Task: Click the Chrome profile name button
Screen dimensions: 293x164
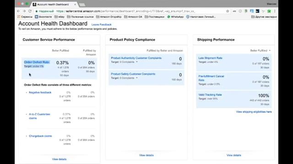Action: 271,4
